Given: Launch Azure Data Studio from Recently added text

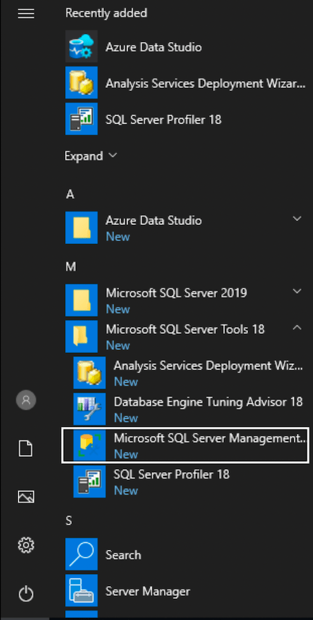Looking at the screenshot, I should (154, 47).
